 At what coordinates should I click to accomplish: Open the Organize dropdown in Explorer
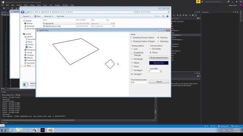27,16
